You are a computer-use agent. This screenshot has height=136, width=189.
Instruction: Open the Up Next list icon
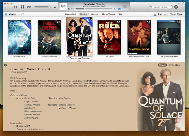pos(125,7)
